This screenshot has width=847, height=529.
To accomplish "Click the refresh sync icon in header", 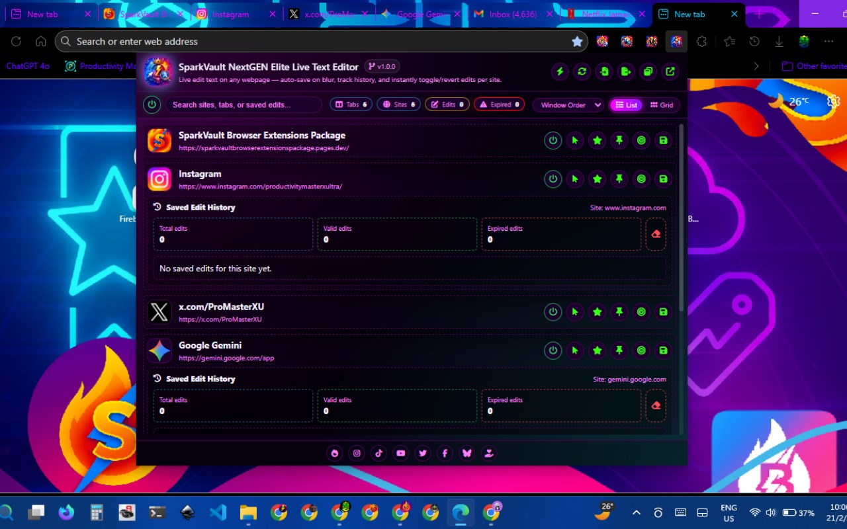I will pyautogui.click(x=582, y=71).
